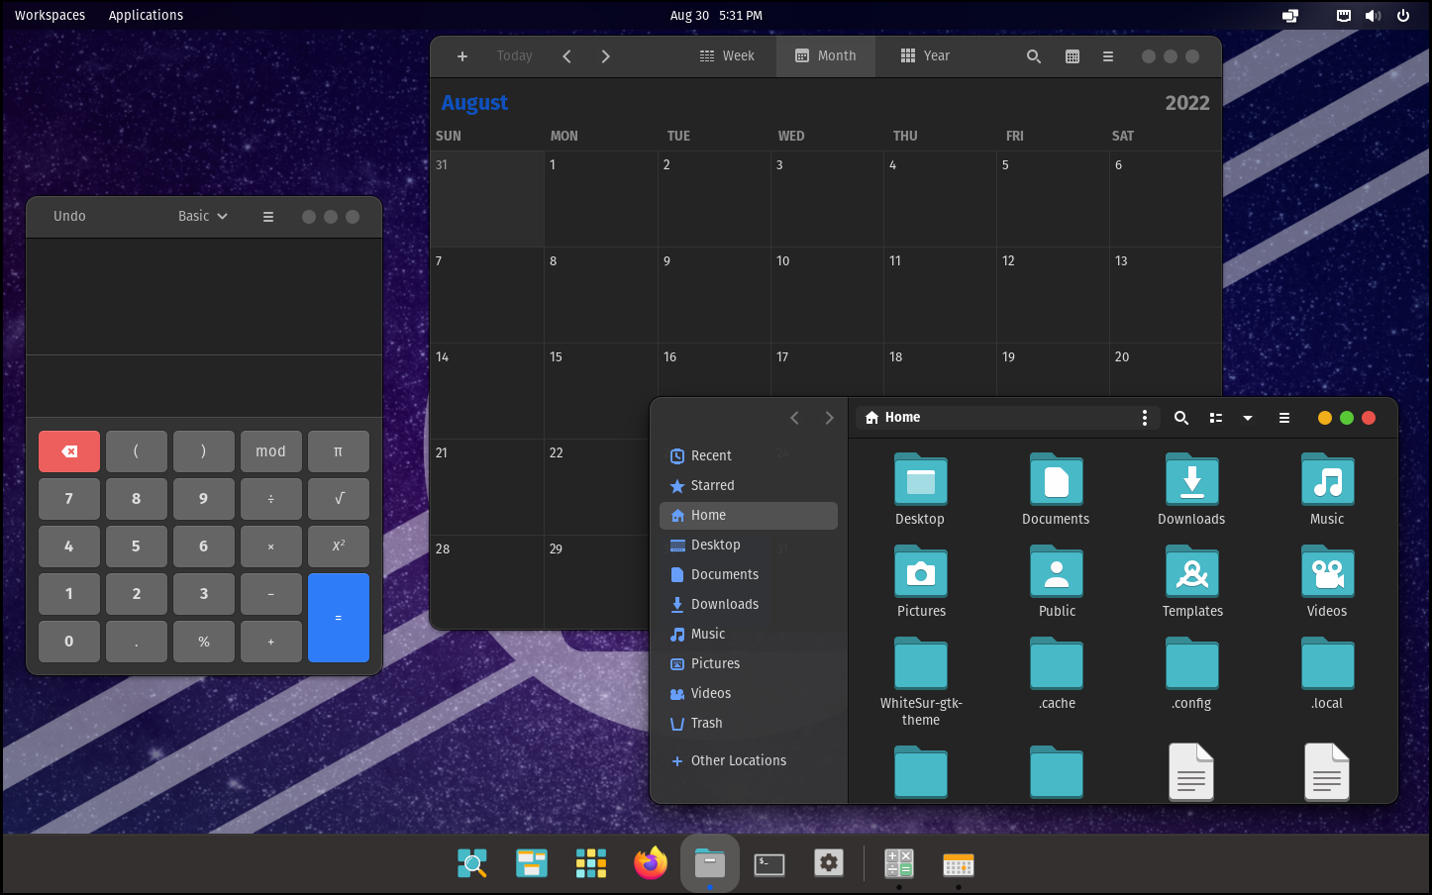1432x895 pixels.
Task: Open the path bar three-dot menu
Action: click(x=1145, y=418)
